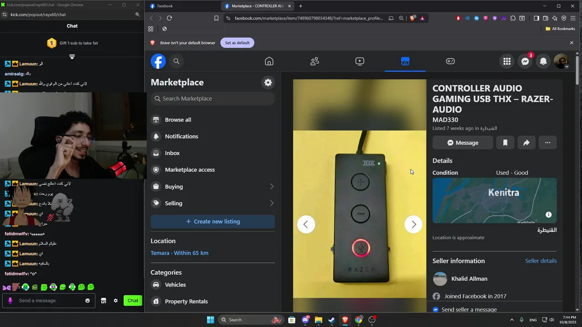
Task: Open Facebook search magnifier icon
Action: point(176,61)
